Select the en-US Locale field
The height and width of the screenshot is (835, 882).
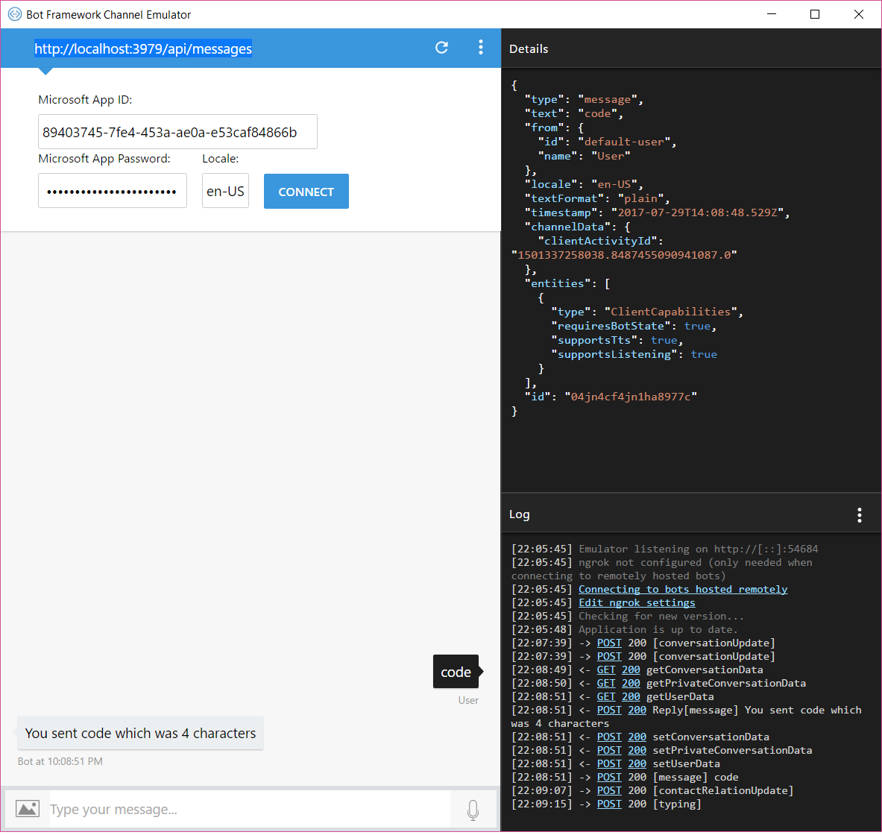pyautogui.click(x=225, y=190)
